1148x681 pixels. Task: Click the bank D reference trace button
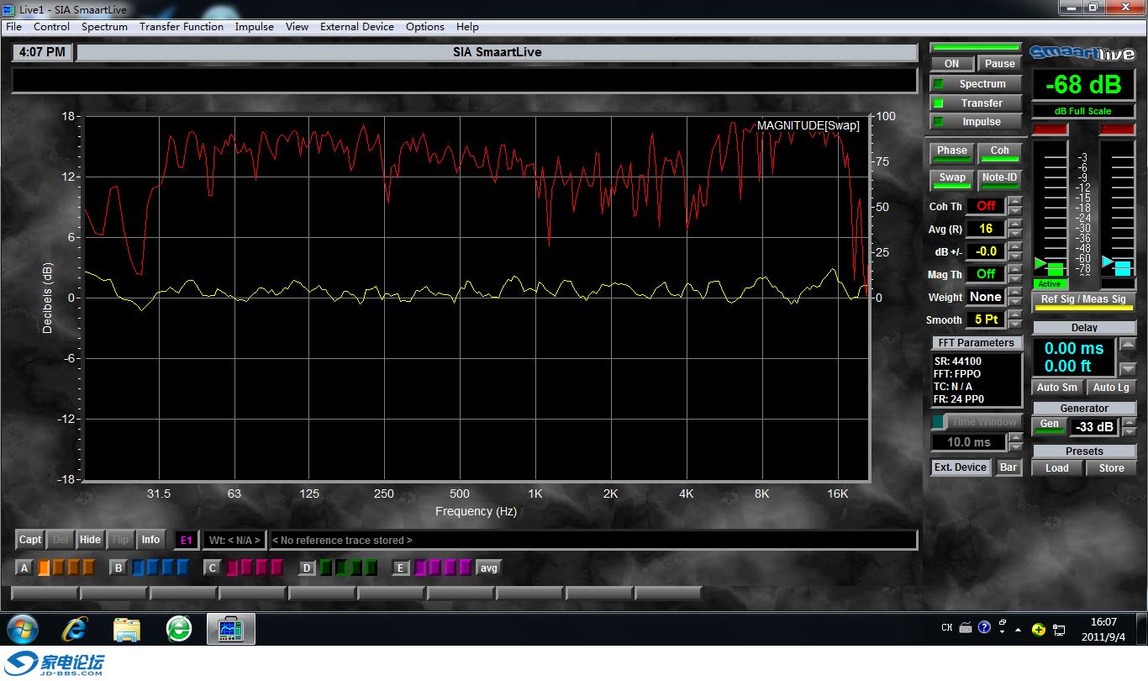click(x=307, y=568)
